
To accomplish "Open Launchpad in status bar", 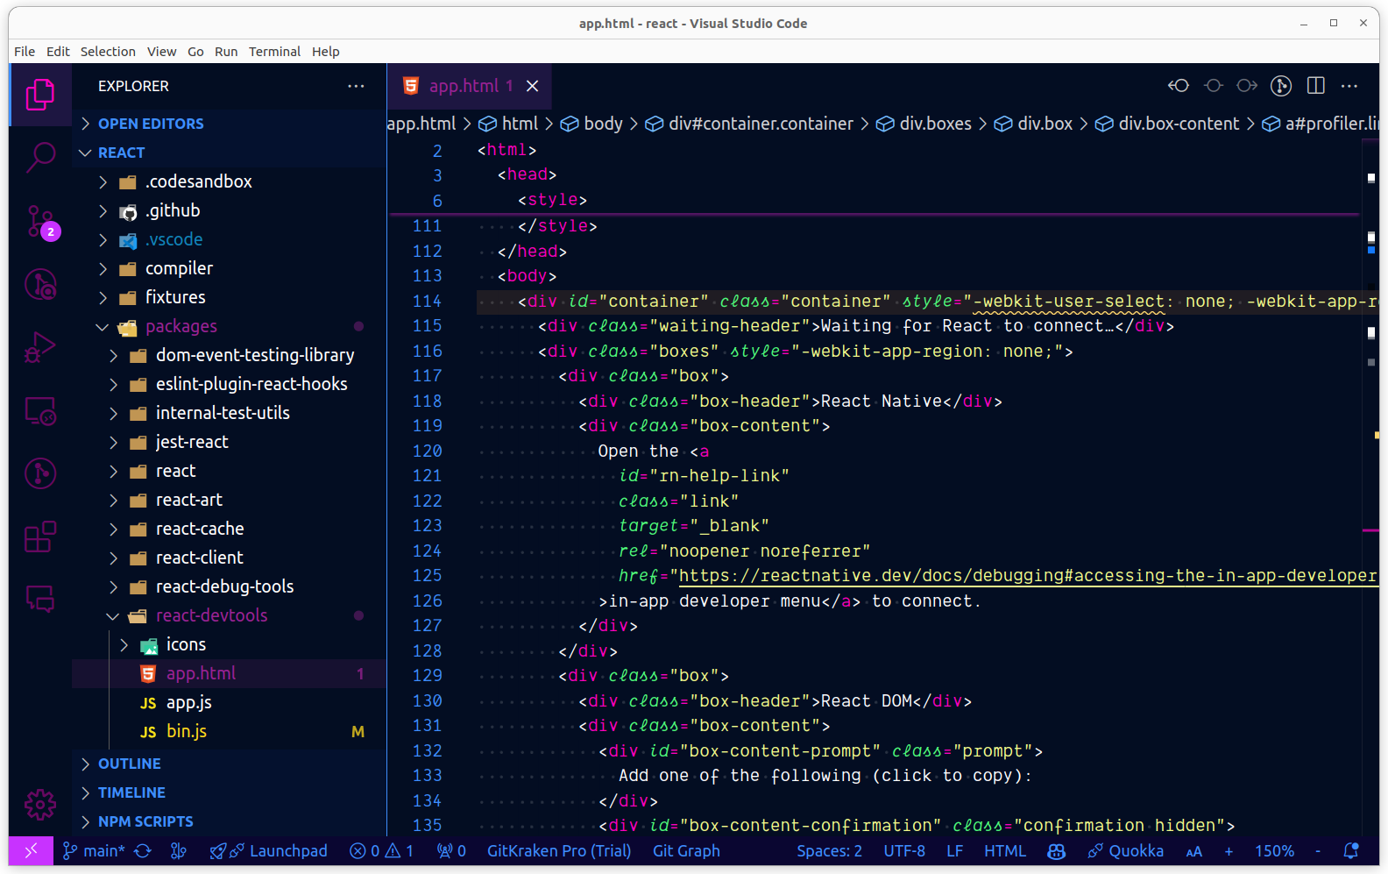I will coord(269,850).
